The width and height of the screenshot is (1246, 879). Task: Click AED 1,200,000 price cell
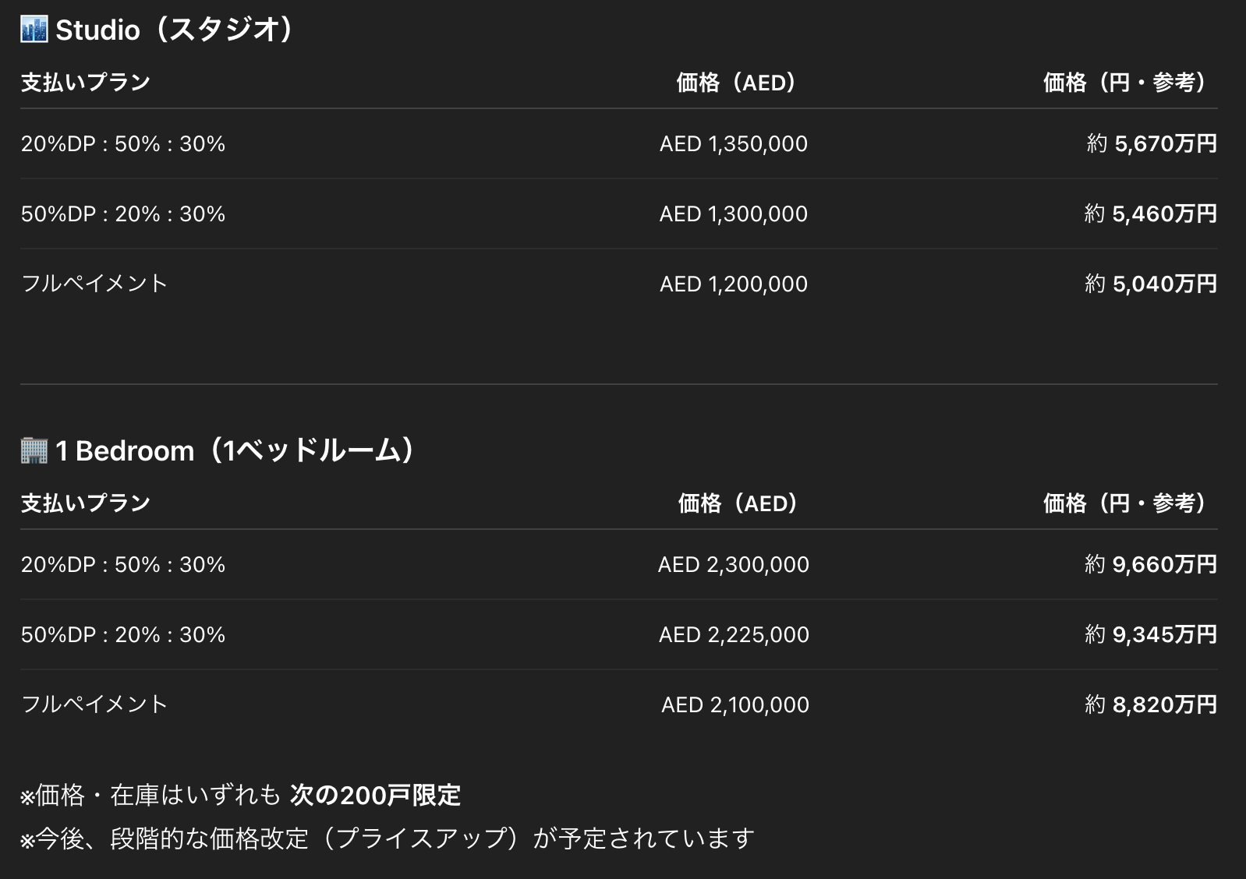(x=733, y=284)
